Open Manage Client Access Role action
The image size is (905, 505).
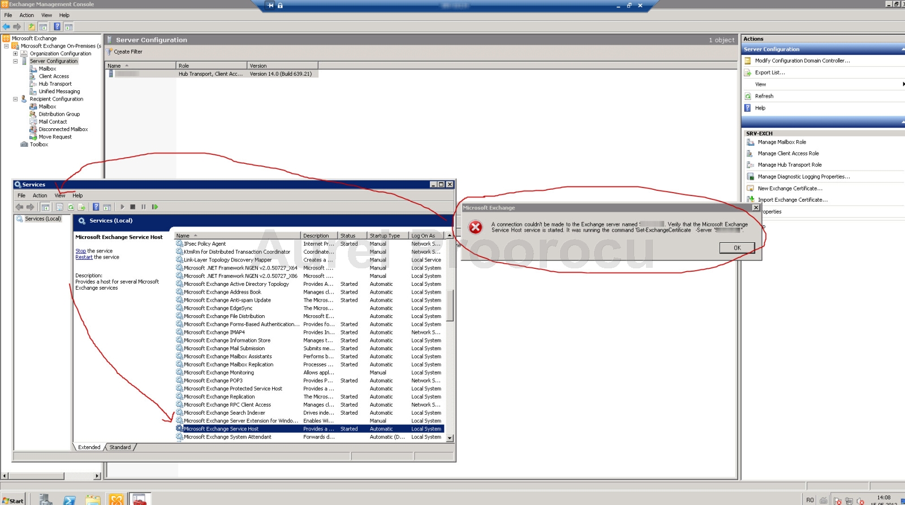point(788,153)
